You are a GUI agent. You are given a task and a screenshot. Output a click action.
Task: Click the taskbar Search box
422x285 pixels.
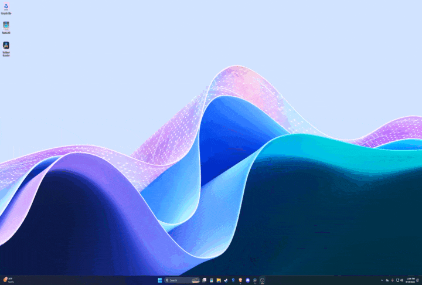[x=182, y=280]
